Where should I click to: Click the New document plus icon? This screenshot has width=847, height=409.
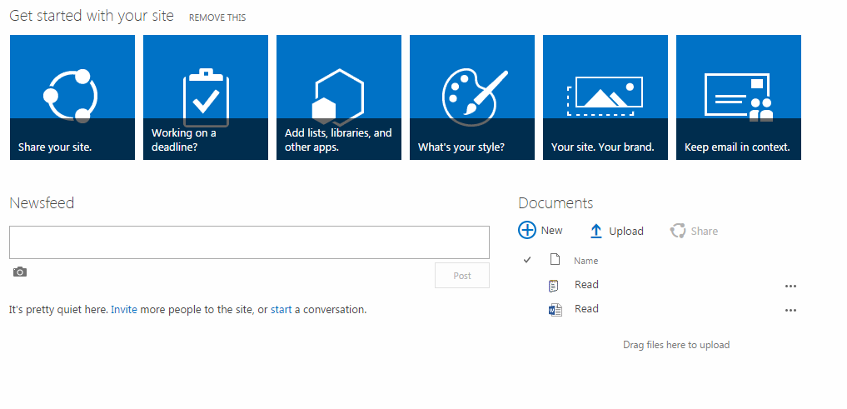click(x=527, y=231)
